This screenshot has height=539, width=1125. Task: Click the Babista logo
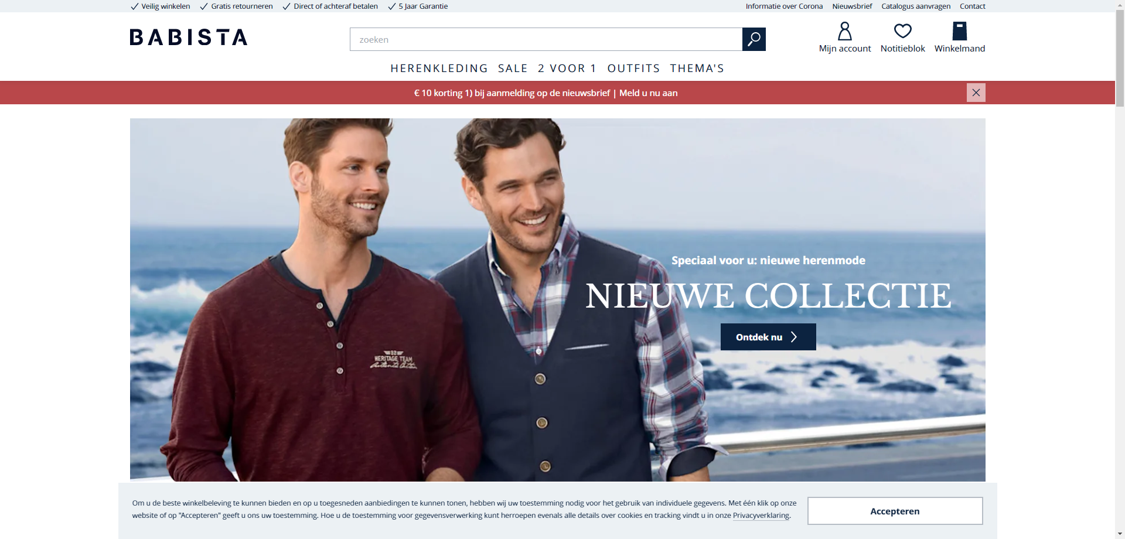point(189,37)
